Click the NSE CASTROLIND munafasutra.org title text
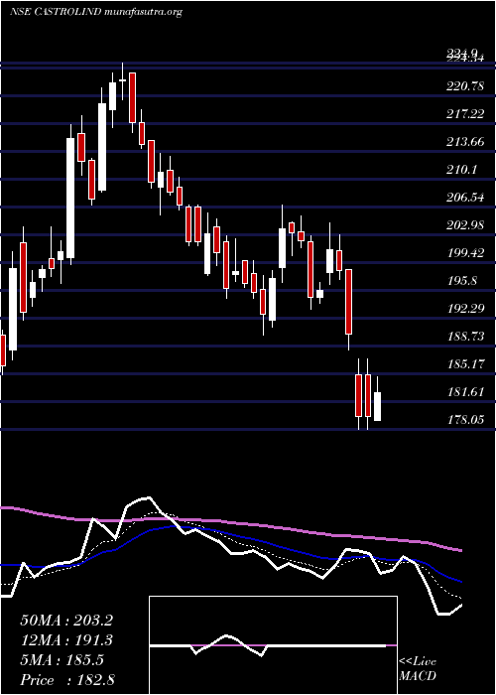 point(96,12)
